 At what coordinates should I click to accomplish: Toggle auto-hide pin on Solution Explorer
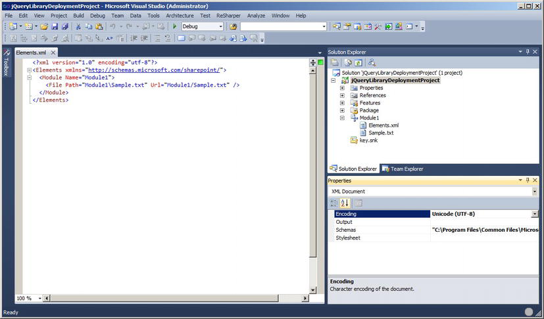point(528,52)
